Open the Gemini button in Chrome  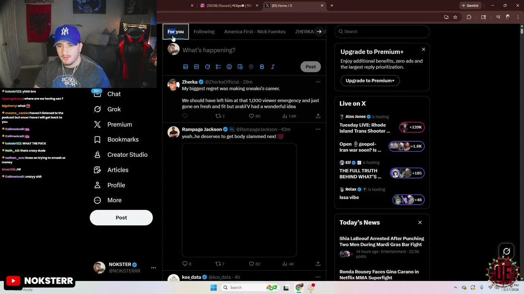point(470,6)
